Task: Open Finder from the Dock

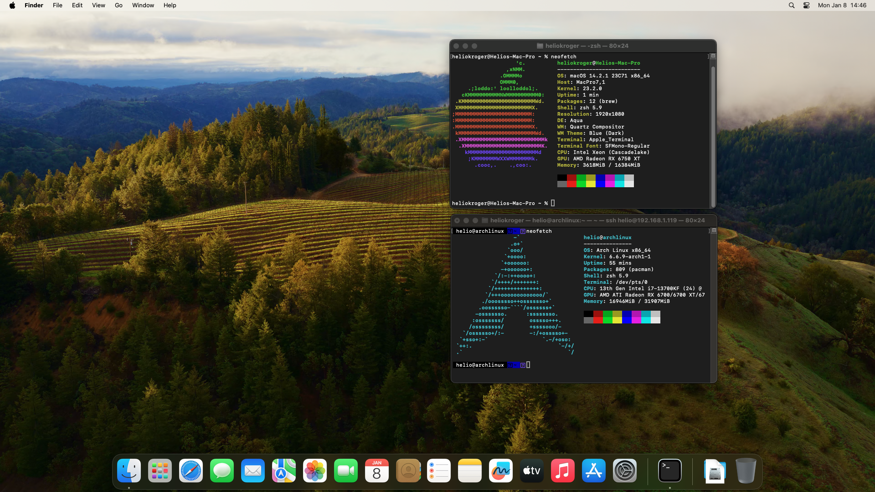Action: 129,471
